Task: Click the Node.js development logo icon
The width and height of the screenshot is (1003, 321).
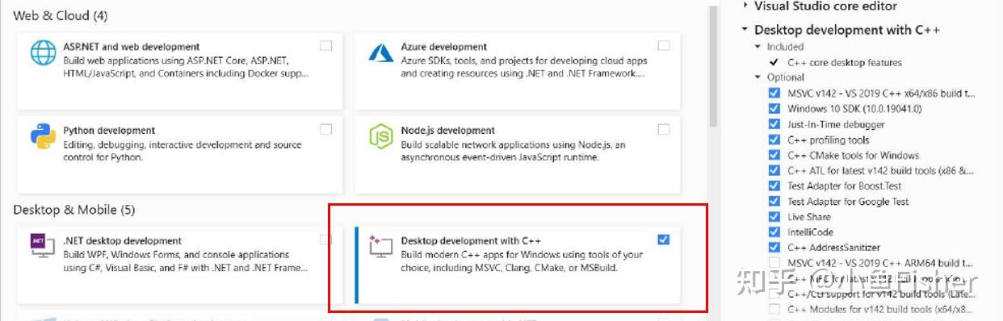Action: point(380,135)
